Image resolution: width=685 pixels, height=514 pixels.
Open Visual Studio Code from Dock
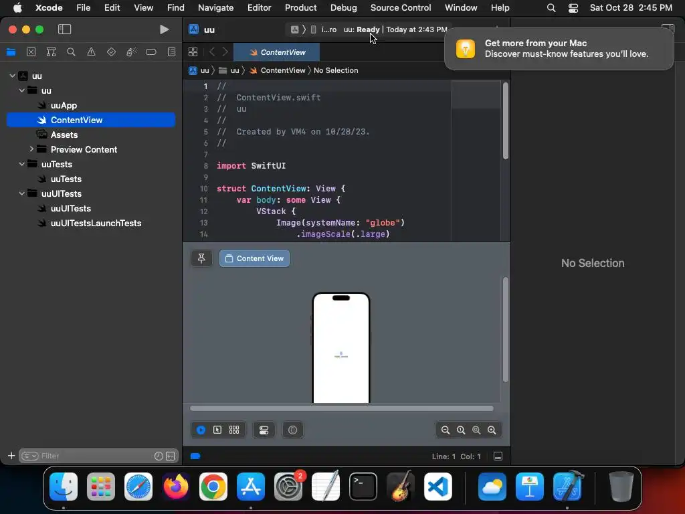pos(438,487)
